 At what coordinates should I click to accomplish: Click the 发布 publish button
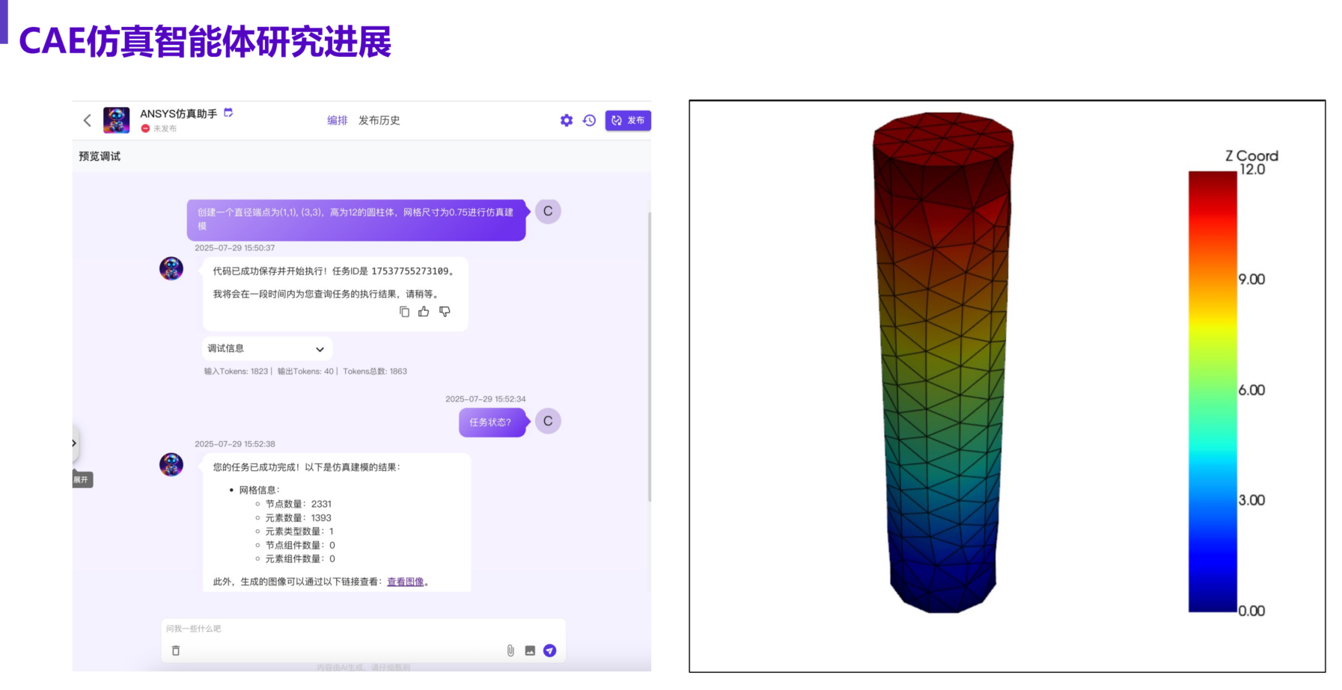pos(628,120)
